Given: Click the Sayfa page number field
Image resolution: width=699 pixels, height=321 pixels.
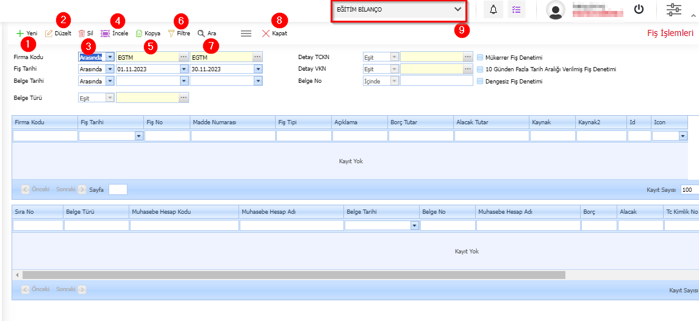Looking at the screenshot, I should click(118, 189).
